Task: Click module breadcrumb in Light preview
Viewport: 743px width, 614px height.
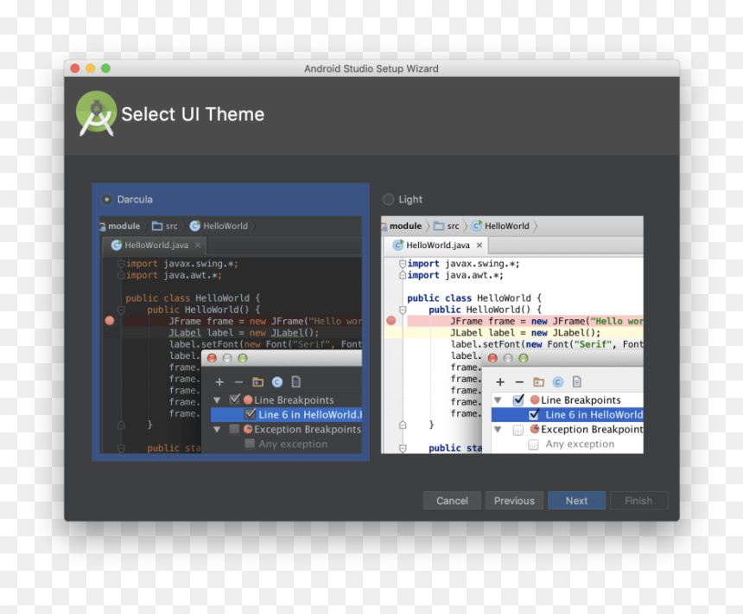Action: [403, 227]
